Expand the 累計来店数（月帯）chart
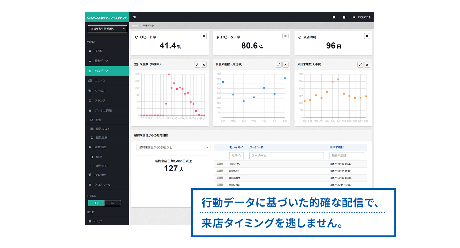The image size is (460, 248). click(360, 65)
